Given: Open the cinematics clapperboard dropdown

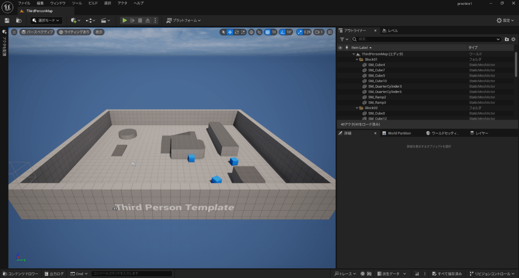Looking at the screenshot, I should (106, 20).
